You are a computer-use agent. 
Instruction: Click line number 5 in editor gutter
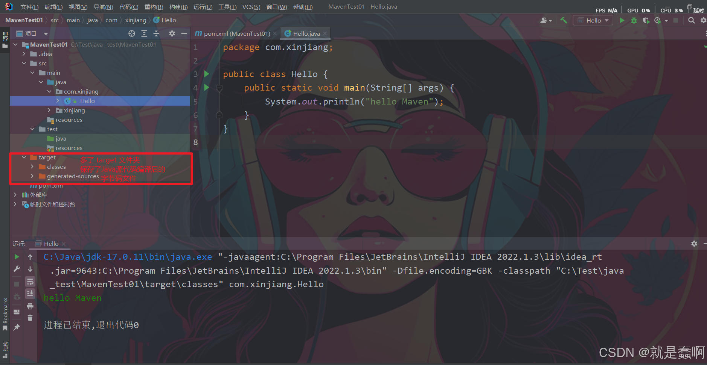[x=195, y=101]
